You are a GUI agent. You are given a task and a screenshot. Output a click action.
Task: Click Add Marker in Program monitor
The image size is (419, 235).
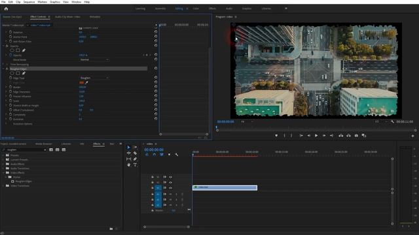[276, 135]
